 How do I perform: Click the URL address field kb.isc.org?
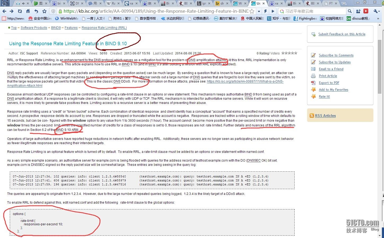tap(156, 11)
